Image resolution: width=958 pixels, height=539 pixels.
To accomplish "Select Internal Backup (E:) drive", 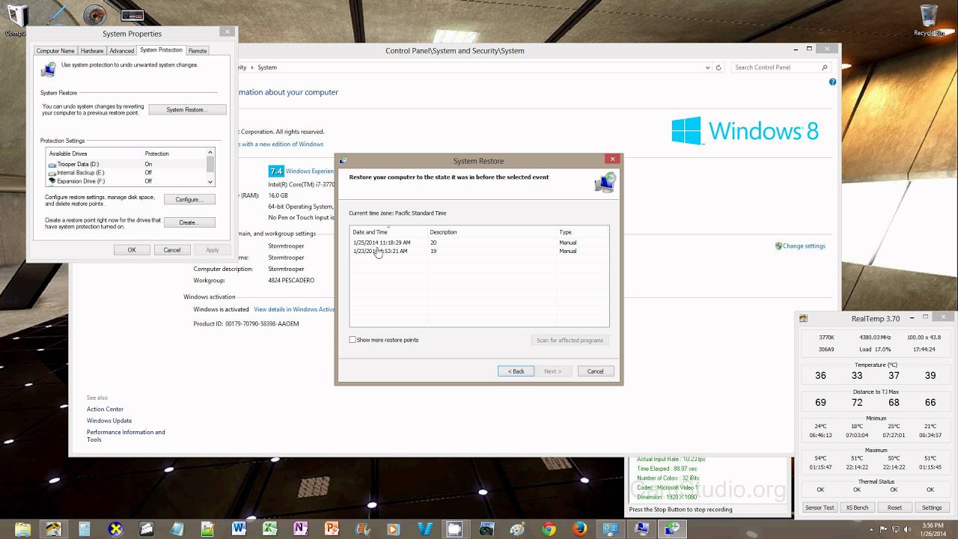I will click(x=126, y=173).
